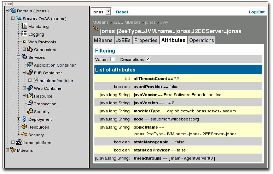Viewport: 273px width, 174px height.
Task: Select the Transaction tree label
Action: [45, 104]
